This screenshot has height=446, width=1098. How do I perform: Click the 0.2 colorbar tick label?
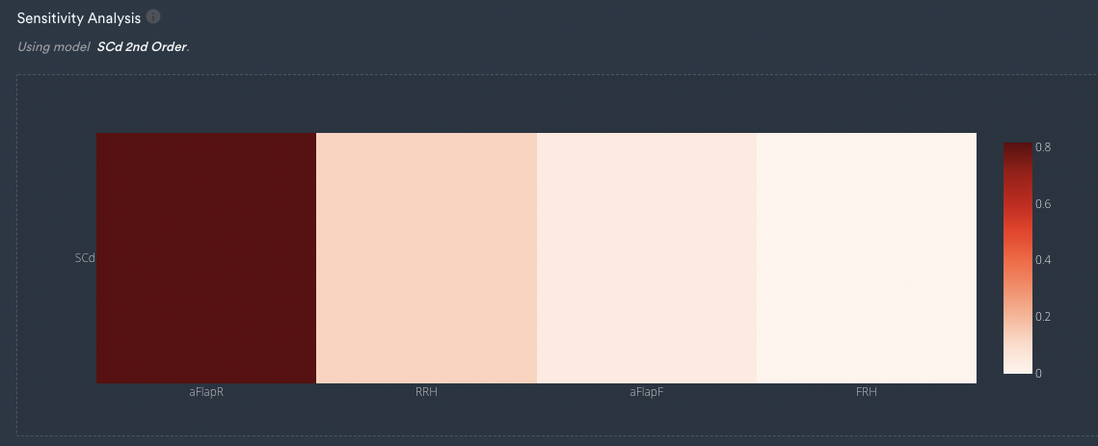click(x=1043, y=317)
